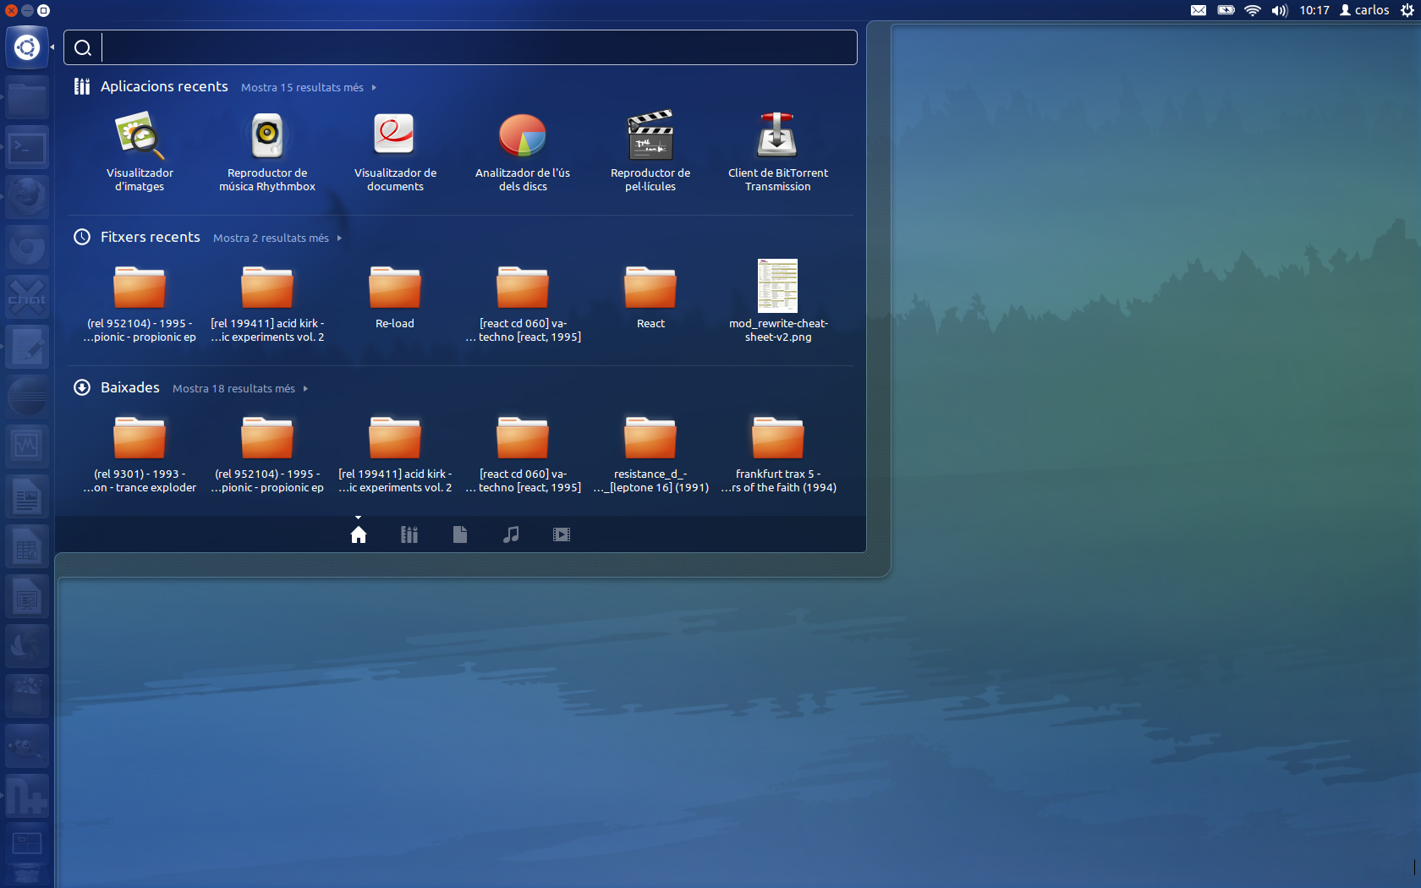
Task: Open the clock menu showing 10:17
Action: coord(1314,10)
